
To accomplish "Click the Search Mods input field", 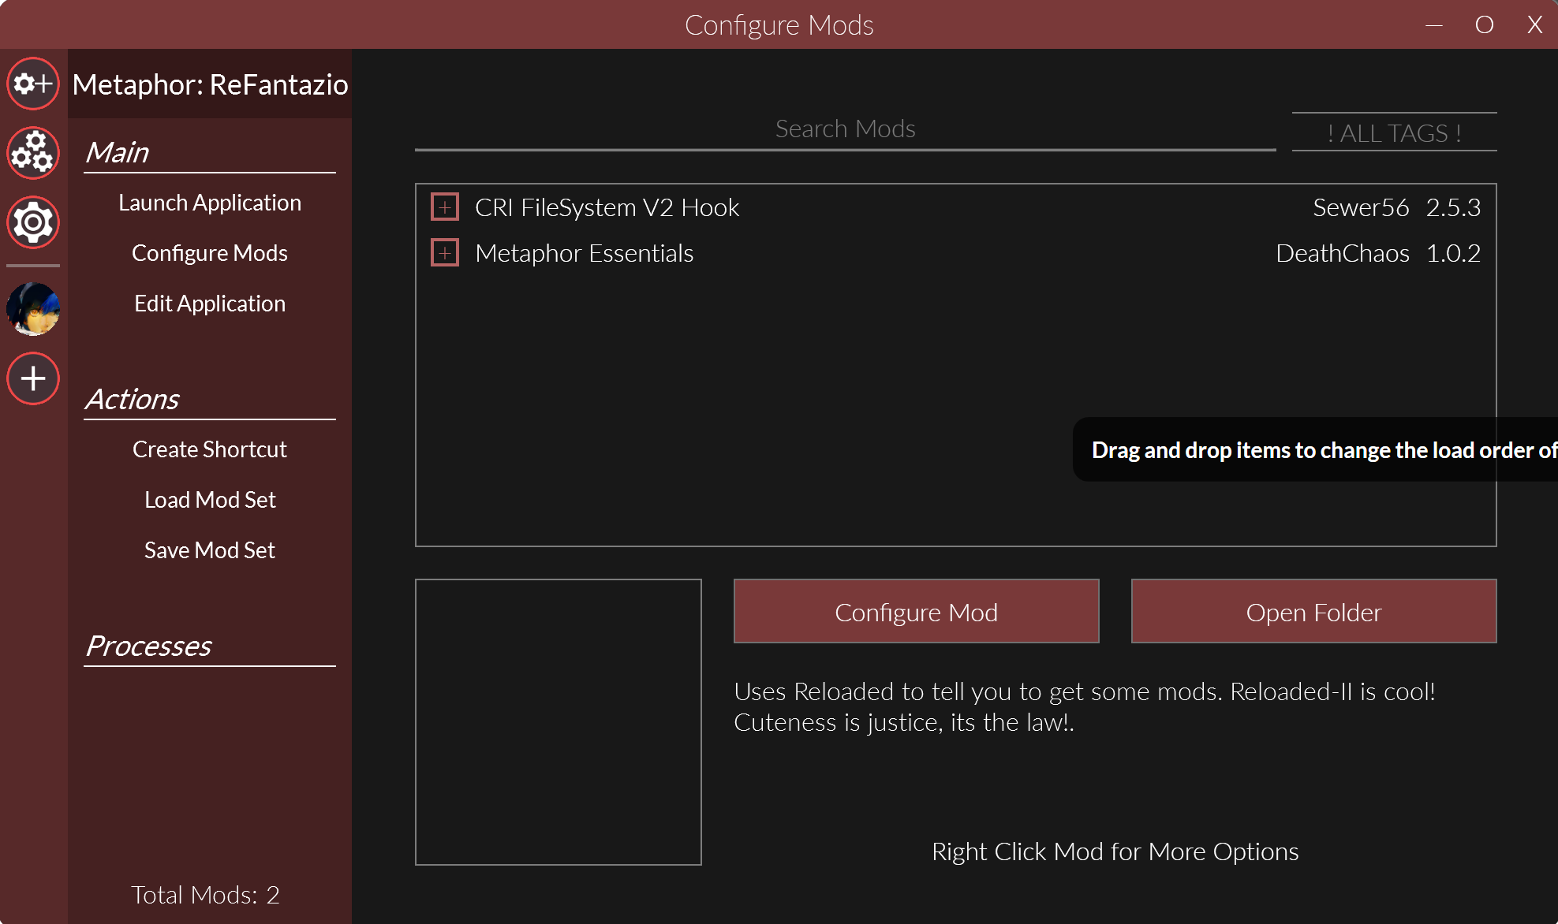I will click(845, 129).
